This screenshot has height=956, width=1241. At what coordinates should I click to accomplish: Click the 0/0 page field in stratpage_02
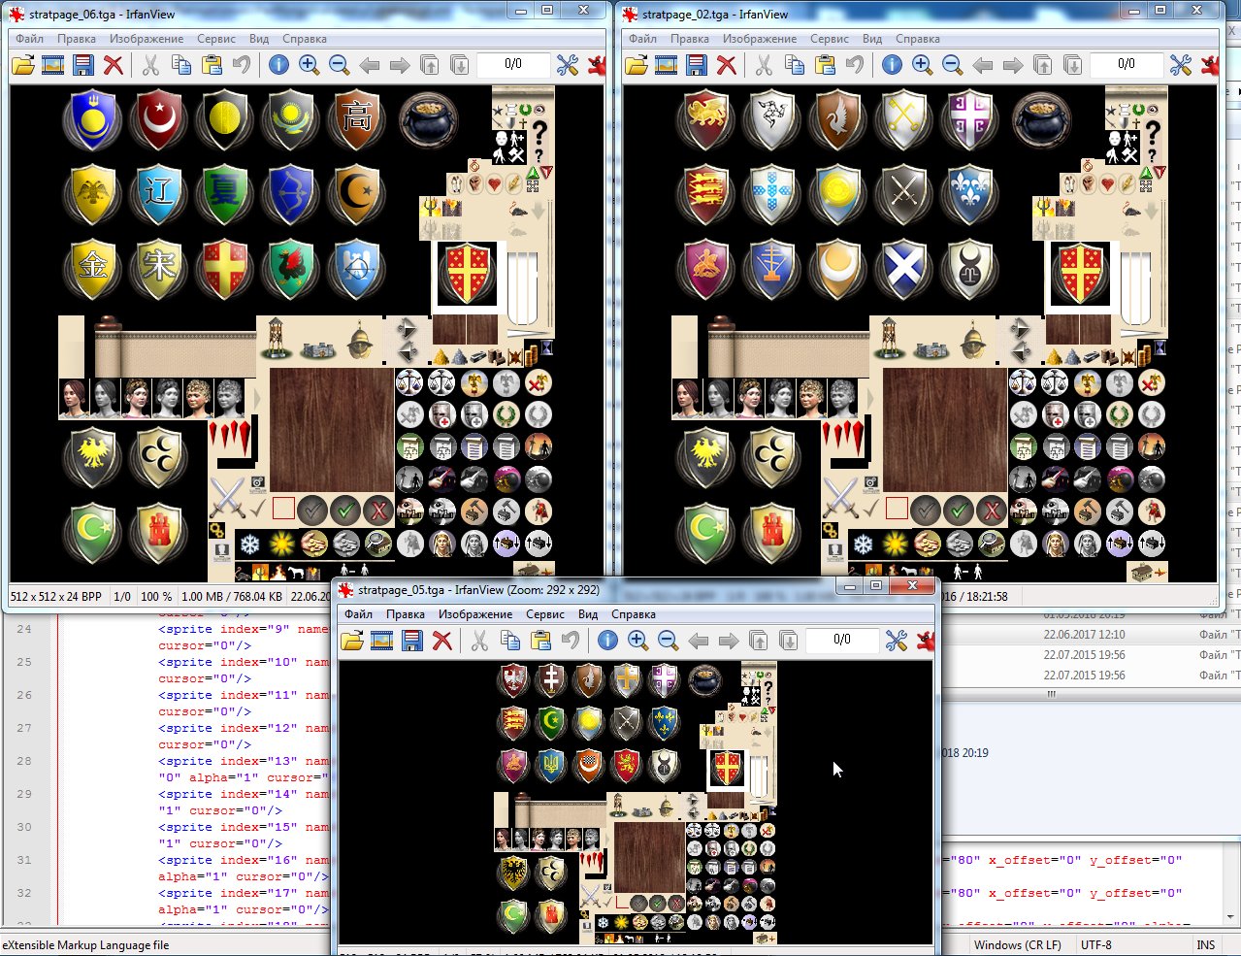(1126, 64)
